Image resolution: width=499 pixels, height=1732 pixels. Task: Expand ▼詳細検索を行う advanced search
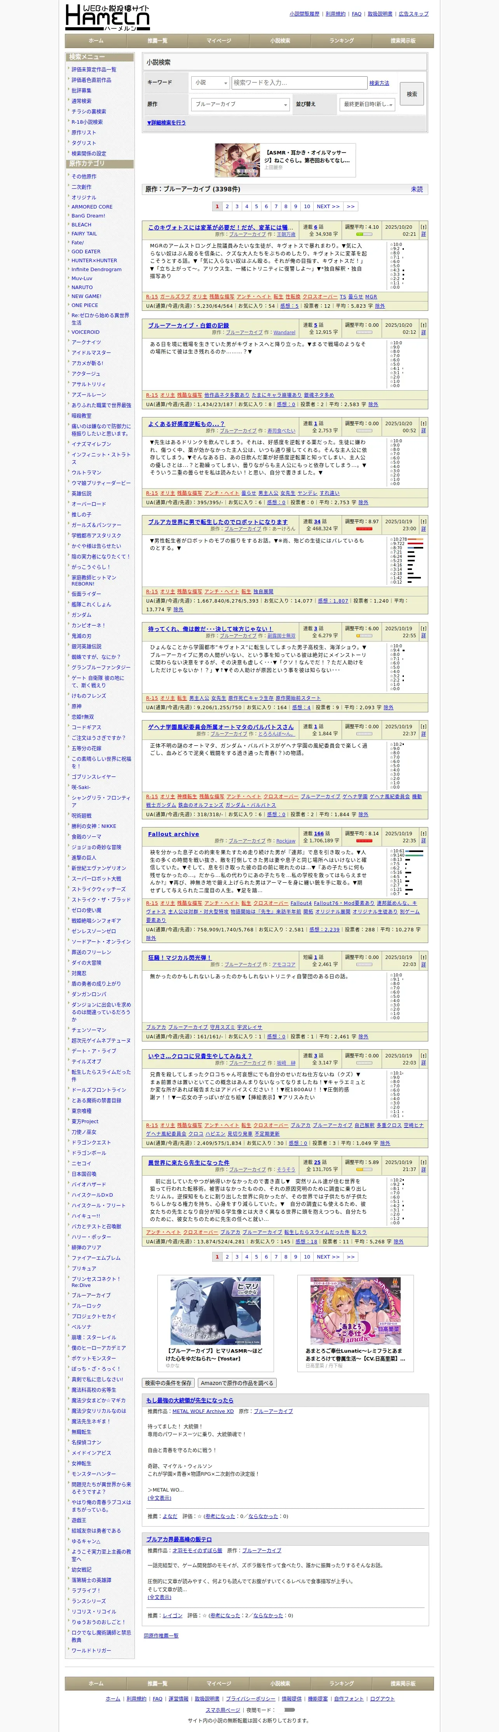[x=167, y=123]
